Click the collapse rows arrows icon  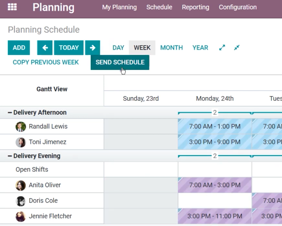pyautogui.click(x=237, y=48)
